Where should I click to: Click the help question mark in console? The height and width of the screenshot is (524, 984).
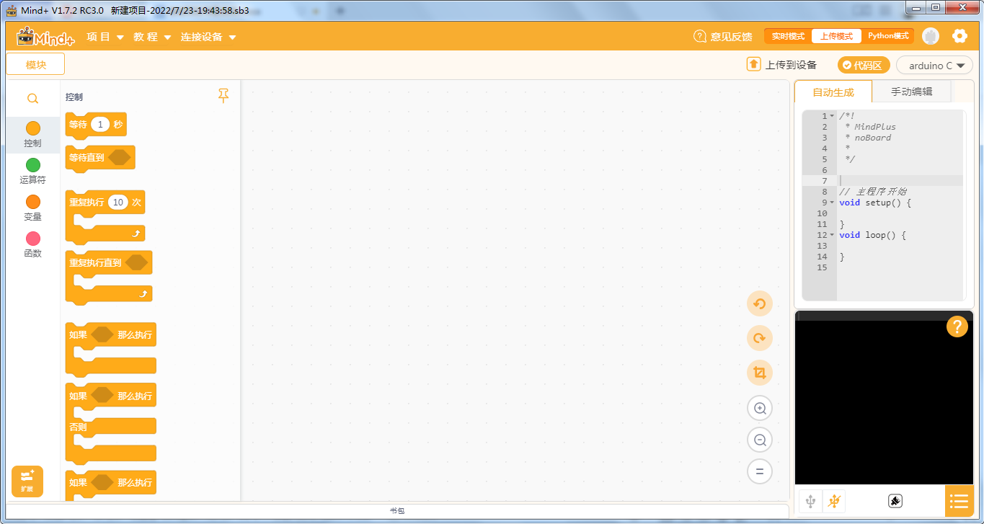point(957,327)
